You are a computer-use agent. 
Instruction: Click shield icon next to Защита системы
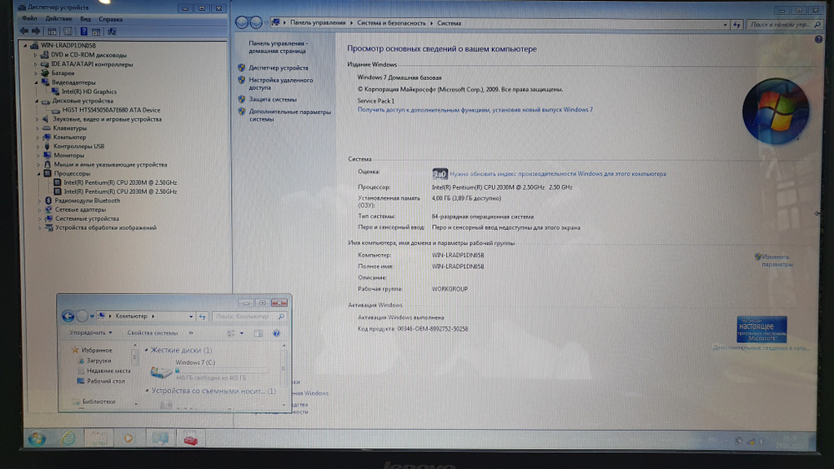(x=242, y=99)
